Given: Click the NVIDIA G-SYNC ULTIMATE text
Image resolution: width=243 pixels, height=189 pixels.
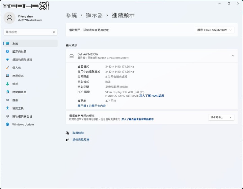Looking at the screenshot, I should 122,96.
